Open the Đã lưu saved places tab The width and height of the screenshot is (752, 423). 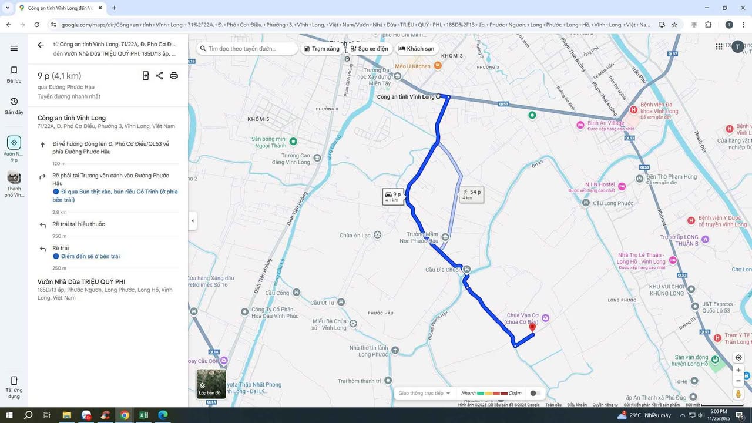[x=14, y=74]
